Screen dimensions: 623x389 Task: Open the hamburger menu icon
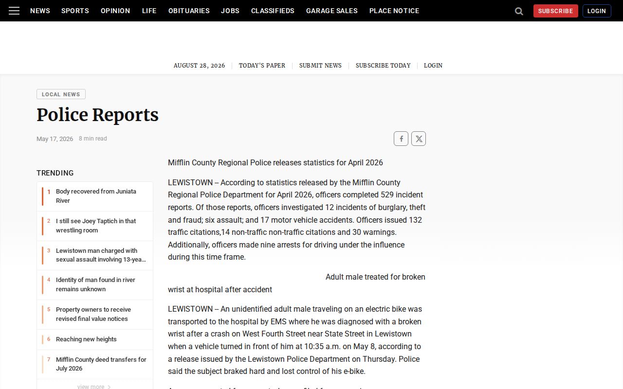click(x=14, y=11)
